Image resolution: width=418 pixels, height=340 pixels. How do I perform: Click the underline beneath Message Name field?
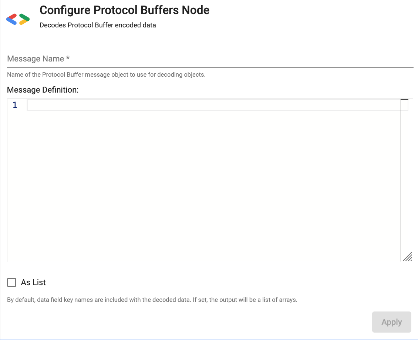[210, 67]
